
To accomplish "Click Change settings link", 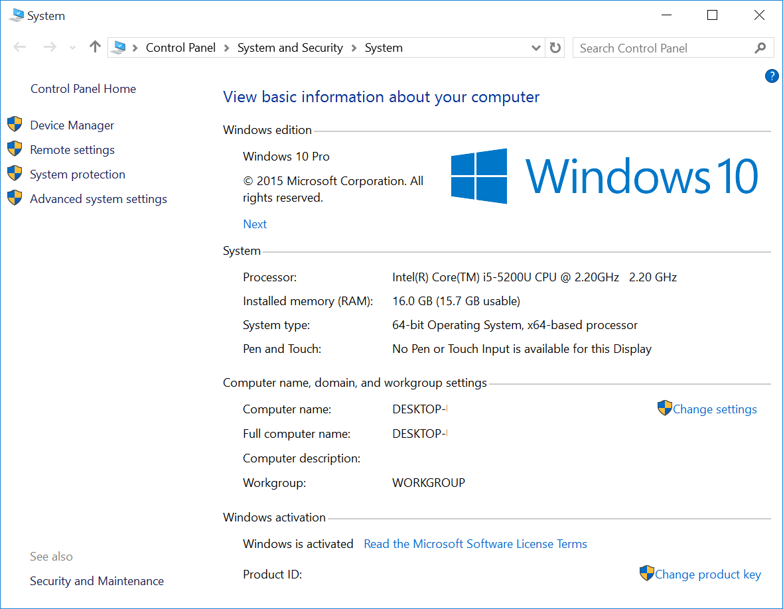I will [715, 409].
